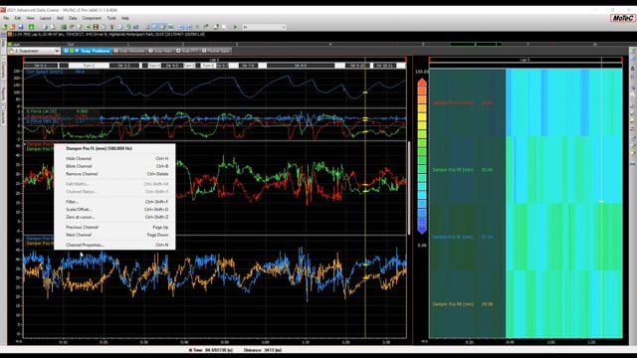Image resolution: width=637 pixels, height=358 pixels.
Task: Click the Turn 6 track section marker
Action: (208, 66)
